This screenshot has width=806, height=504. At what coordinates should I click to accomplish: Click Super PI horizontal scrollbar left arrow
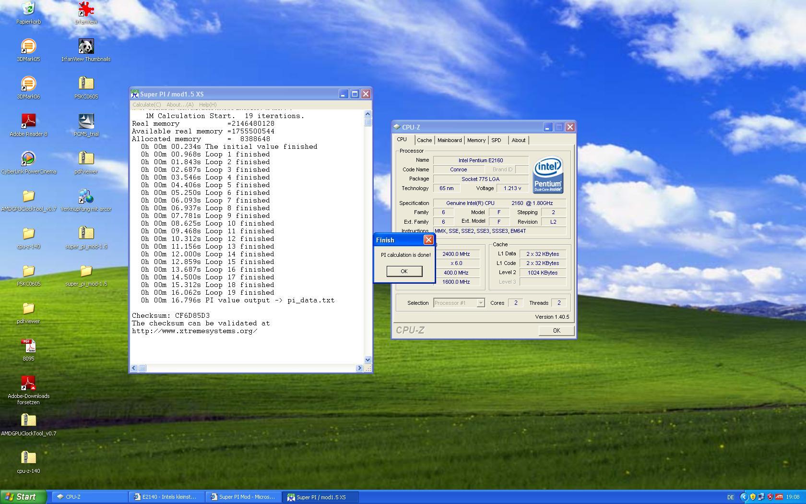click(x=134, y=368)
